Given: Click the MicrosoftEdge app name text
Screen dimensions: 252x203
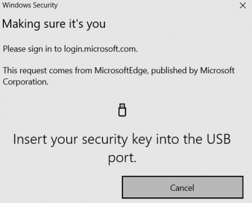Looking at the screenshot, I should (122, 70).
